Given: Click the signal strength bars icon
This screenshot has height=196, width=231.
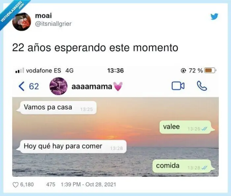Looking at the screenshot, I should tap(19, 70).
